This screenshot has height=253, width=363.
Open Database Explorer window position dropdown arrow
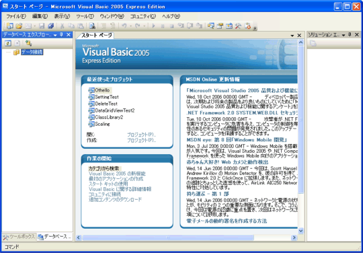pos(55,35)
